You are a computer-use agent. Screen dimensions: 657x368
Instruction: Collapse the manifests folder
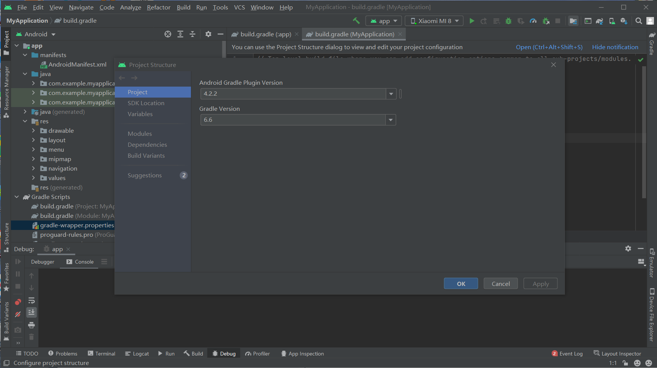(25, 55)
